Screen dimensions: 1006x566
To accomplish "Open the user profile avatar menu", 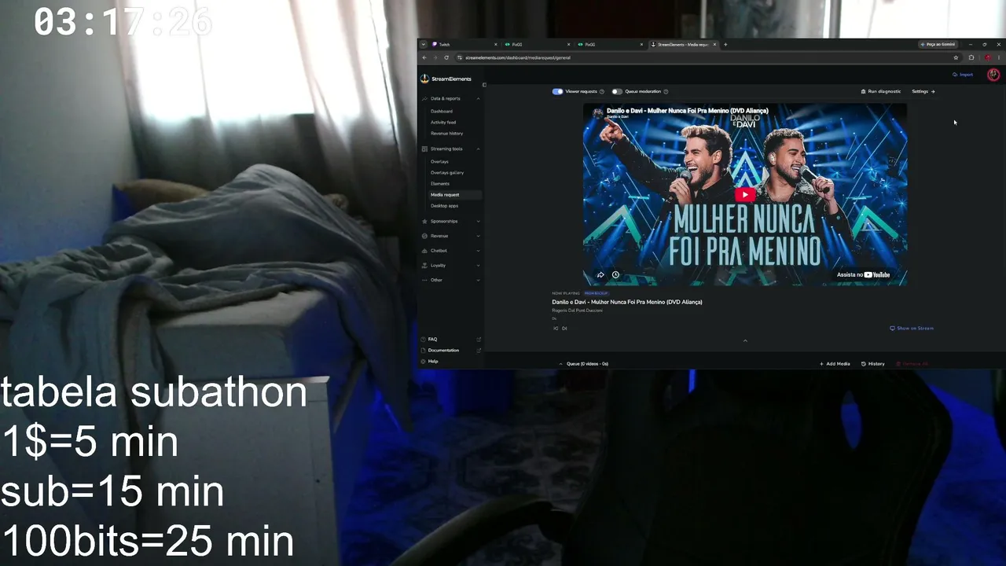I will click(x=993, y=75).
